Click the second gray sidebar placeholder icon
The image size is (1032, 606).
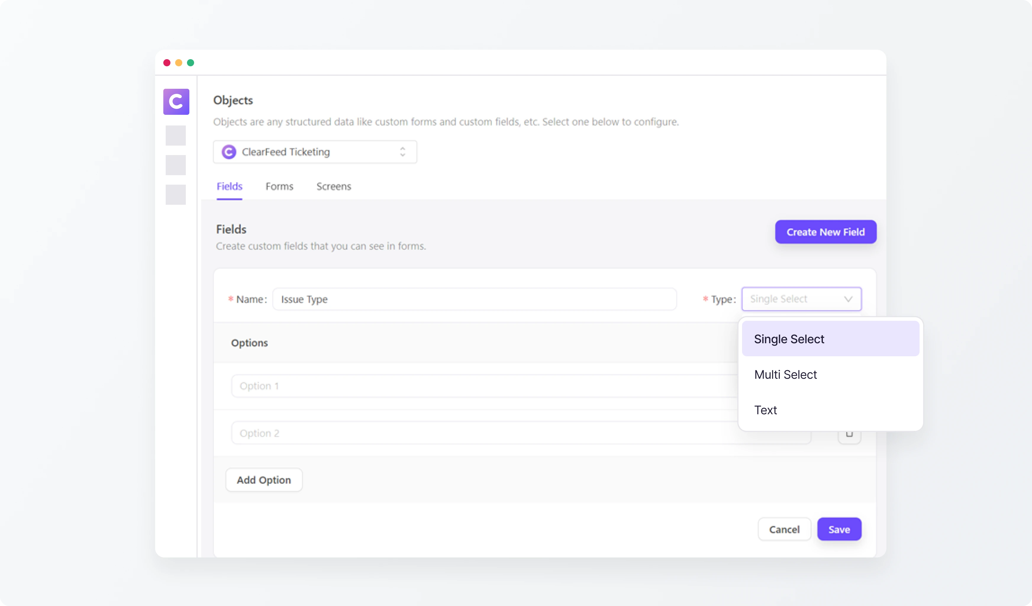(x=176, y=165)
